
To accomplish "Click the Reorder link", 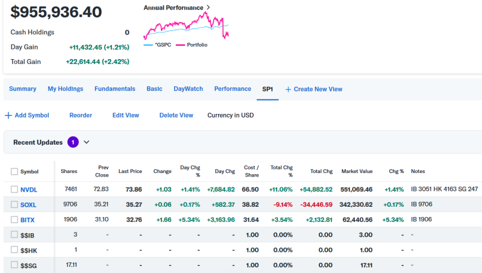I will [x=81, y=115].
